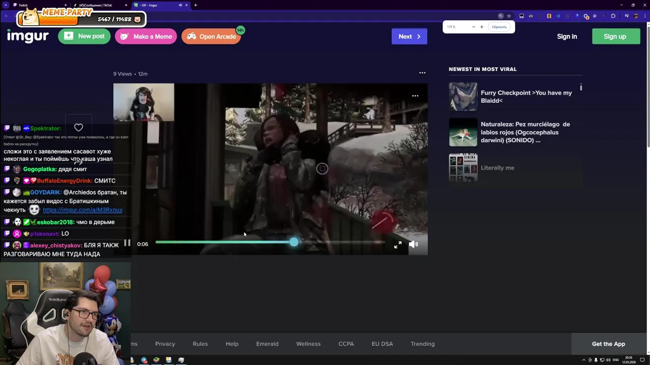Click the eskobar2018 username in chat

pyautogui.click(x=56, y=222)
